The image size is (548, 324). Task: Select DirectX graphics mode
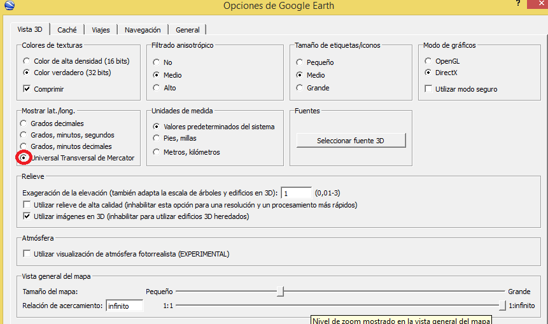[x=428, y=73]
